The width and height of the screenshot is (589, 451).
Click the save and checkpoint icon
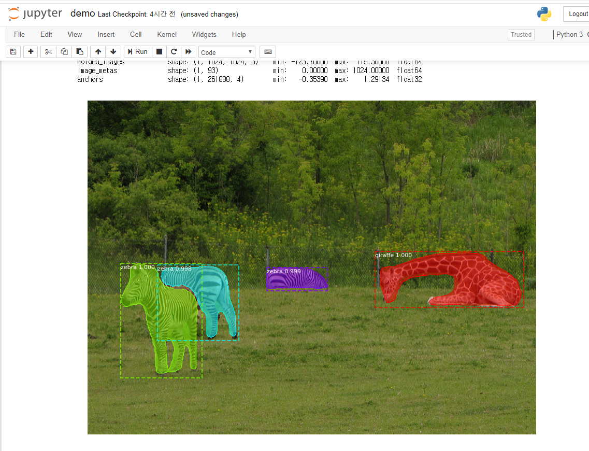[13, 51]
